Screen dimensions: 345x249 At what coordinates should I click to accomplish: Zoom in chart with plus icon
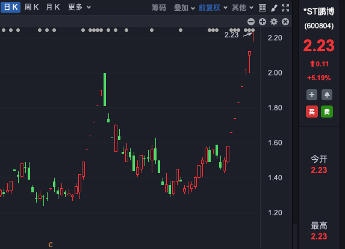click(x=263, y=22)
